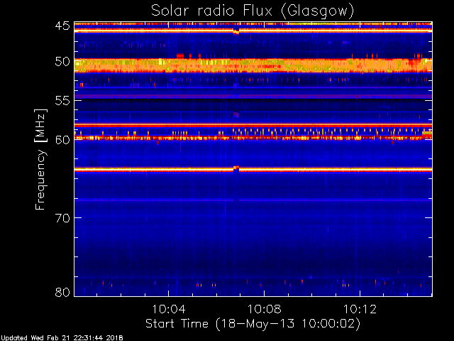Screen dimensions: 454x341
Task: Click the "10:12" time axis label
Action: click(360, 309)
